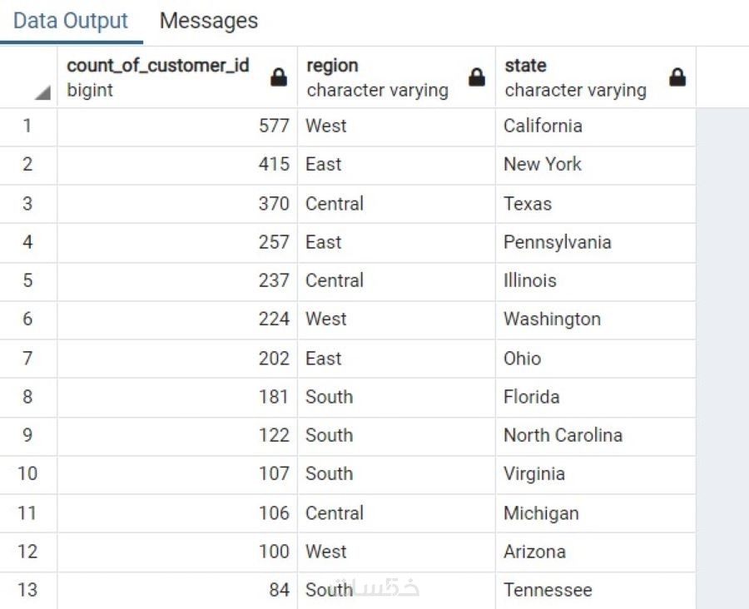Select the count_of_customer_id column header
The width and height of the screenshot is (749, 609).
coord(158,77)
